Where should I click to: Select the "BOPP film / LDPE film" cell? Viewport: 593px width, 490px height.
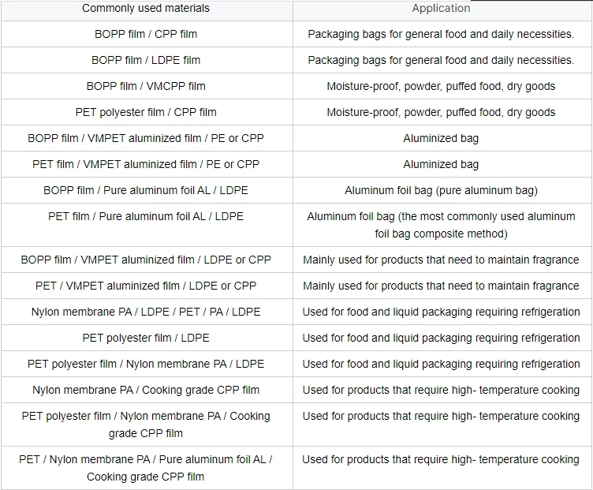(146, 60)
